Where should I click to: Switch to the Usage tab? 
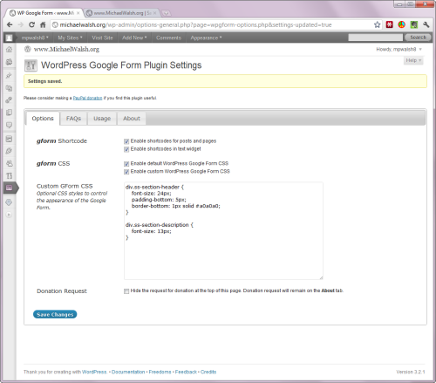102,119
